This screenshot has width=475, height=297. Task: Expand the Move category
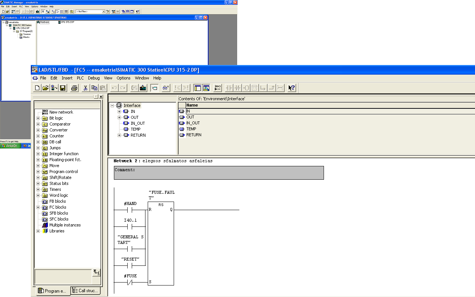[x=38, y=166]
